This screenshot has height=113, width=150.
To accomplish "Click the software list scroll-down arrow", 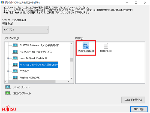I will pyautogui.click(x=71, y=78).
